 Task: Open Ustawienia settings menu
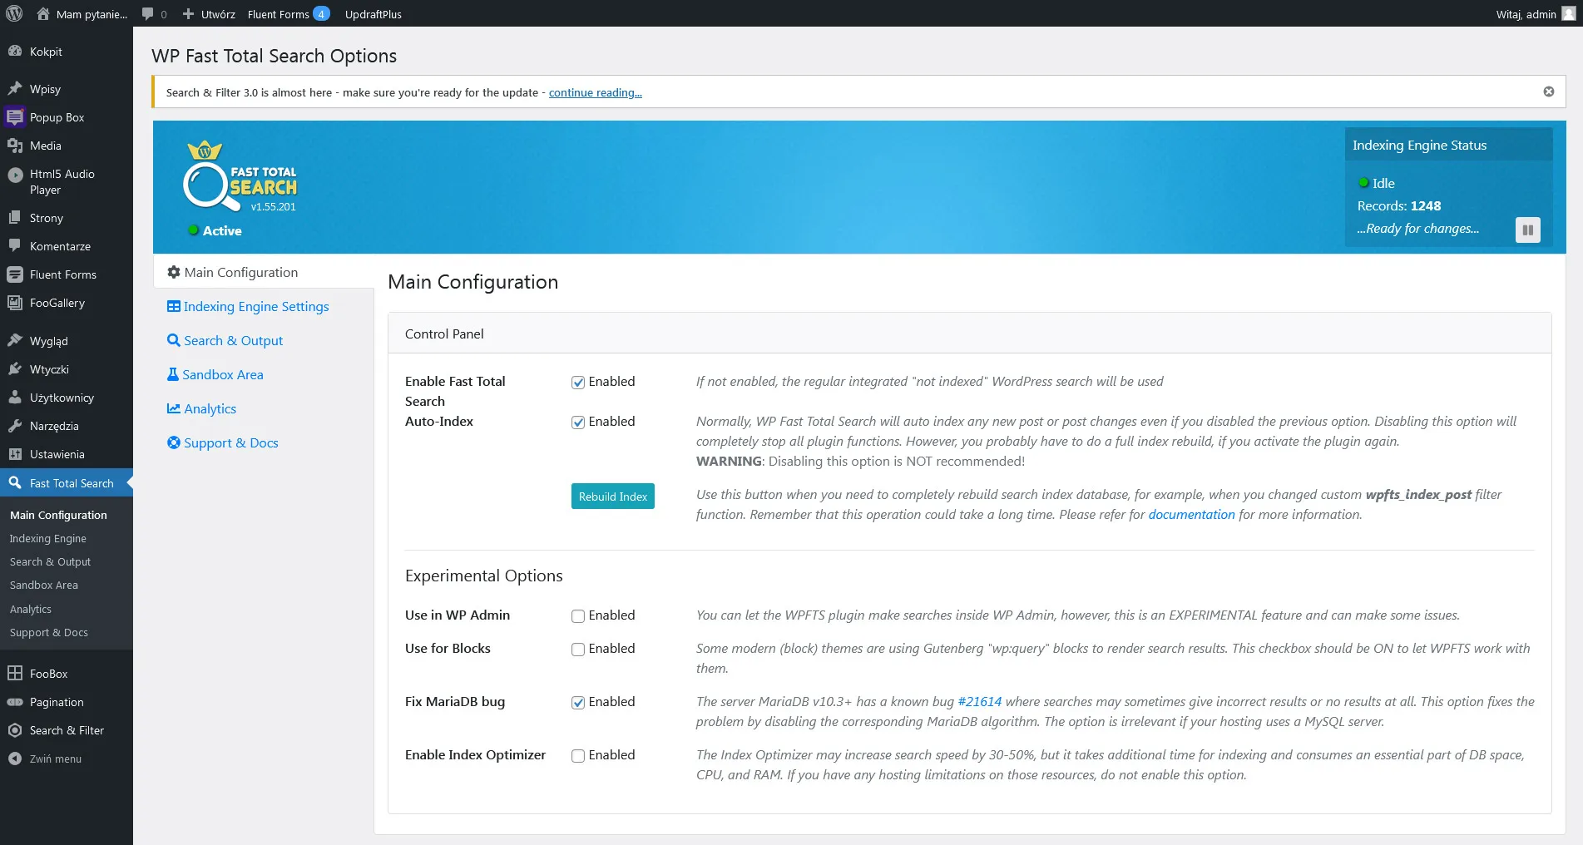point(57,454)
